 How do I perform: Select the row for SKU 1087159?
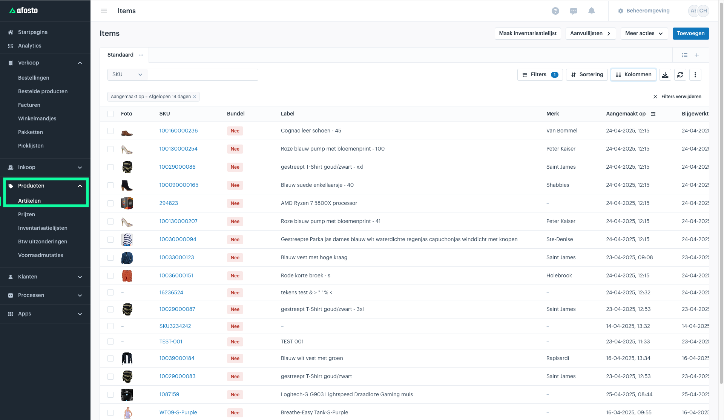[x=110, y=395]
